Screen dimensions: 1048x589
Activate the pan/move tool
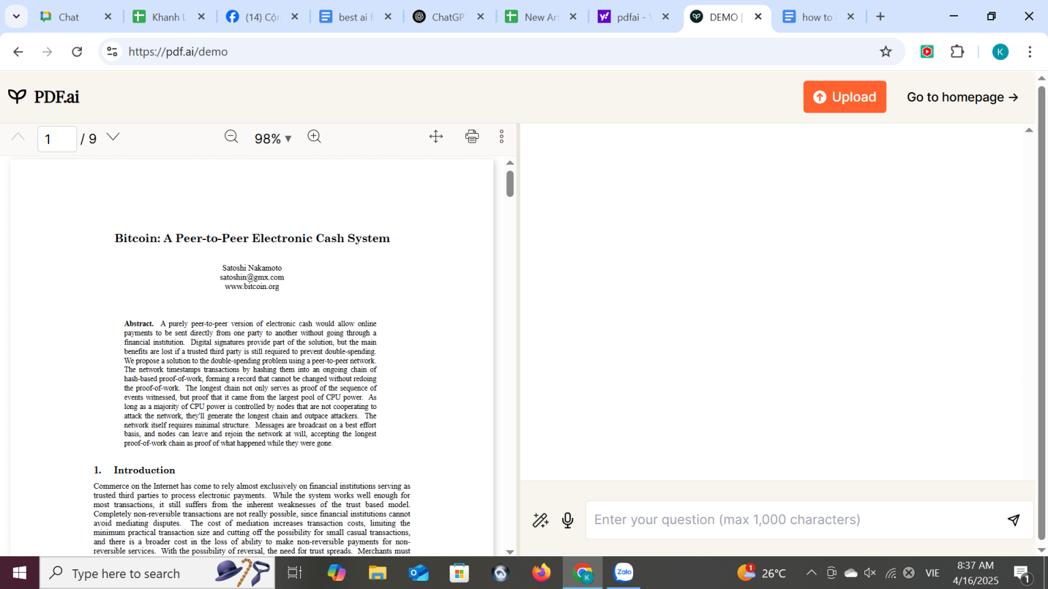pyautogui.click(x=436, y=137)
